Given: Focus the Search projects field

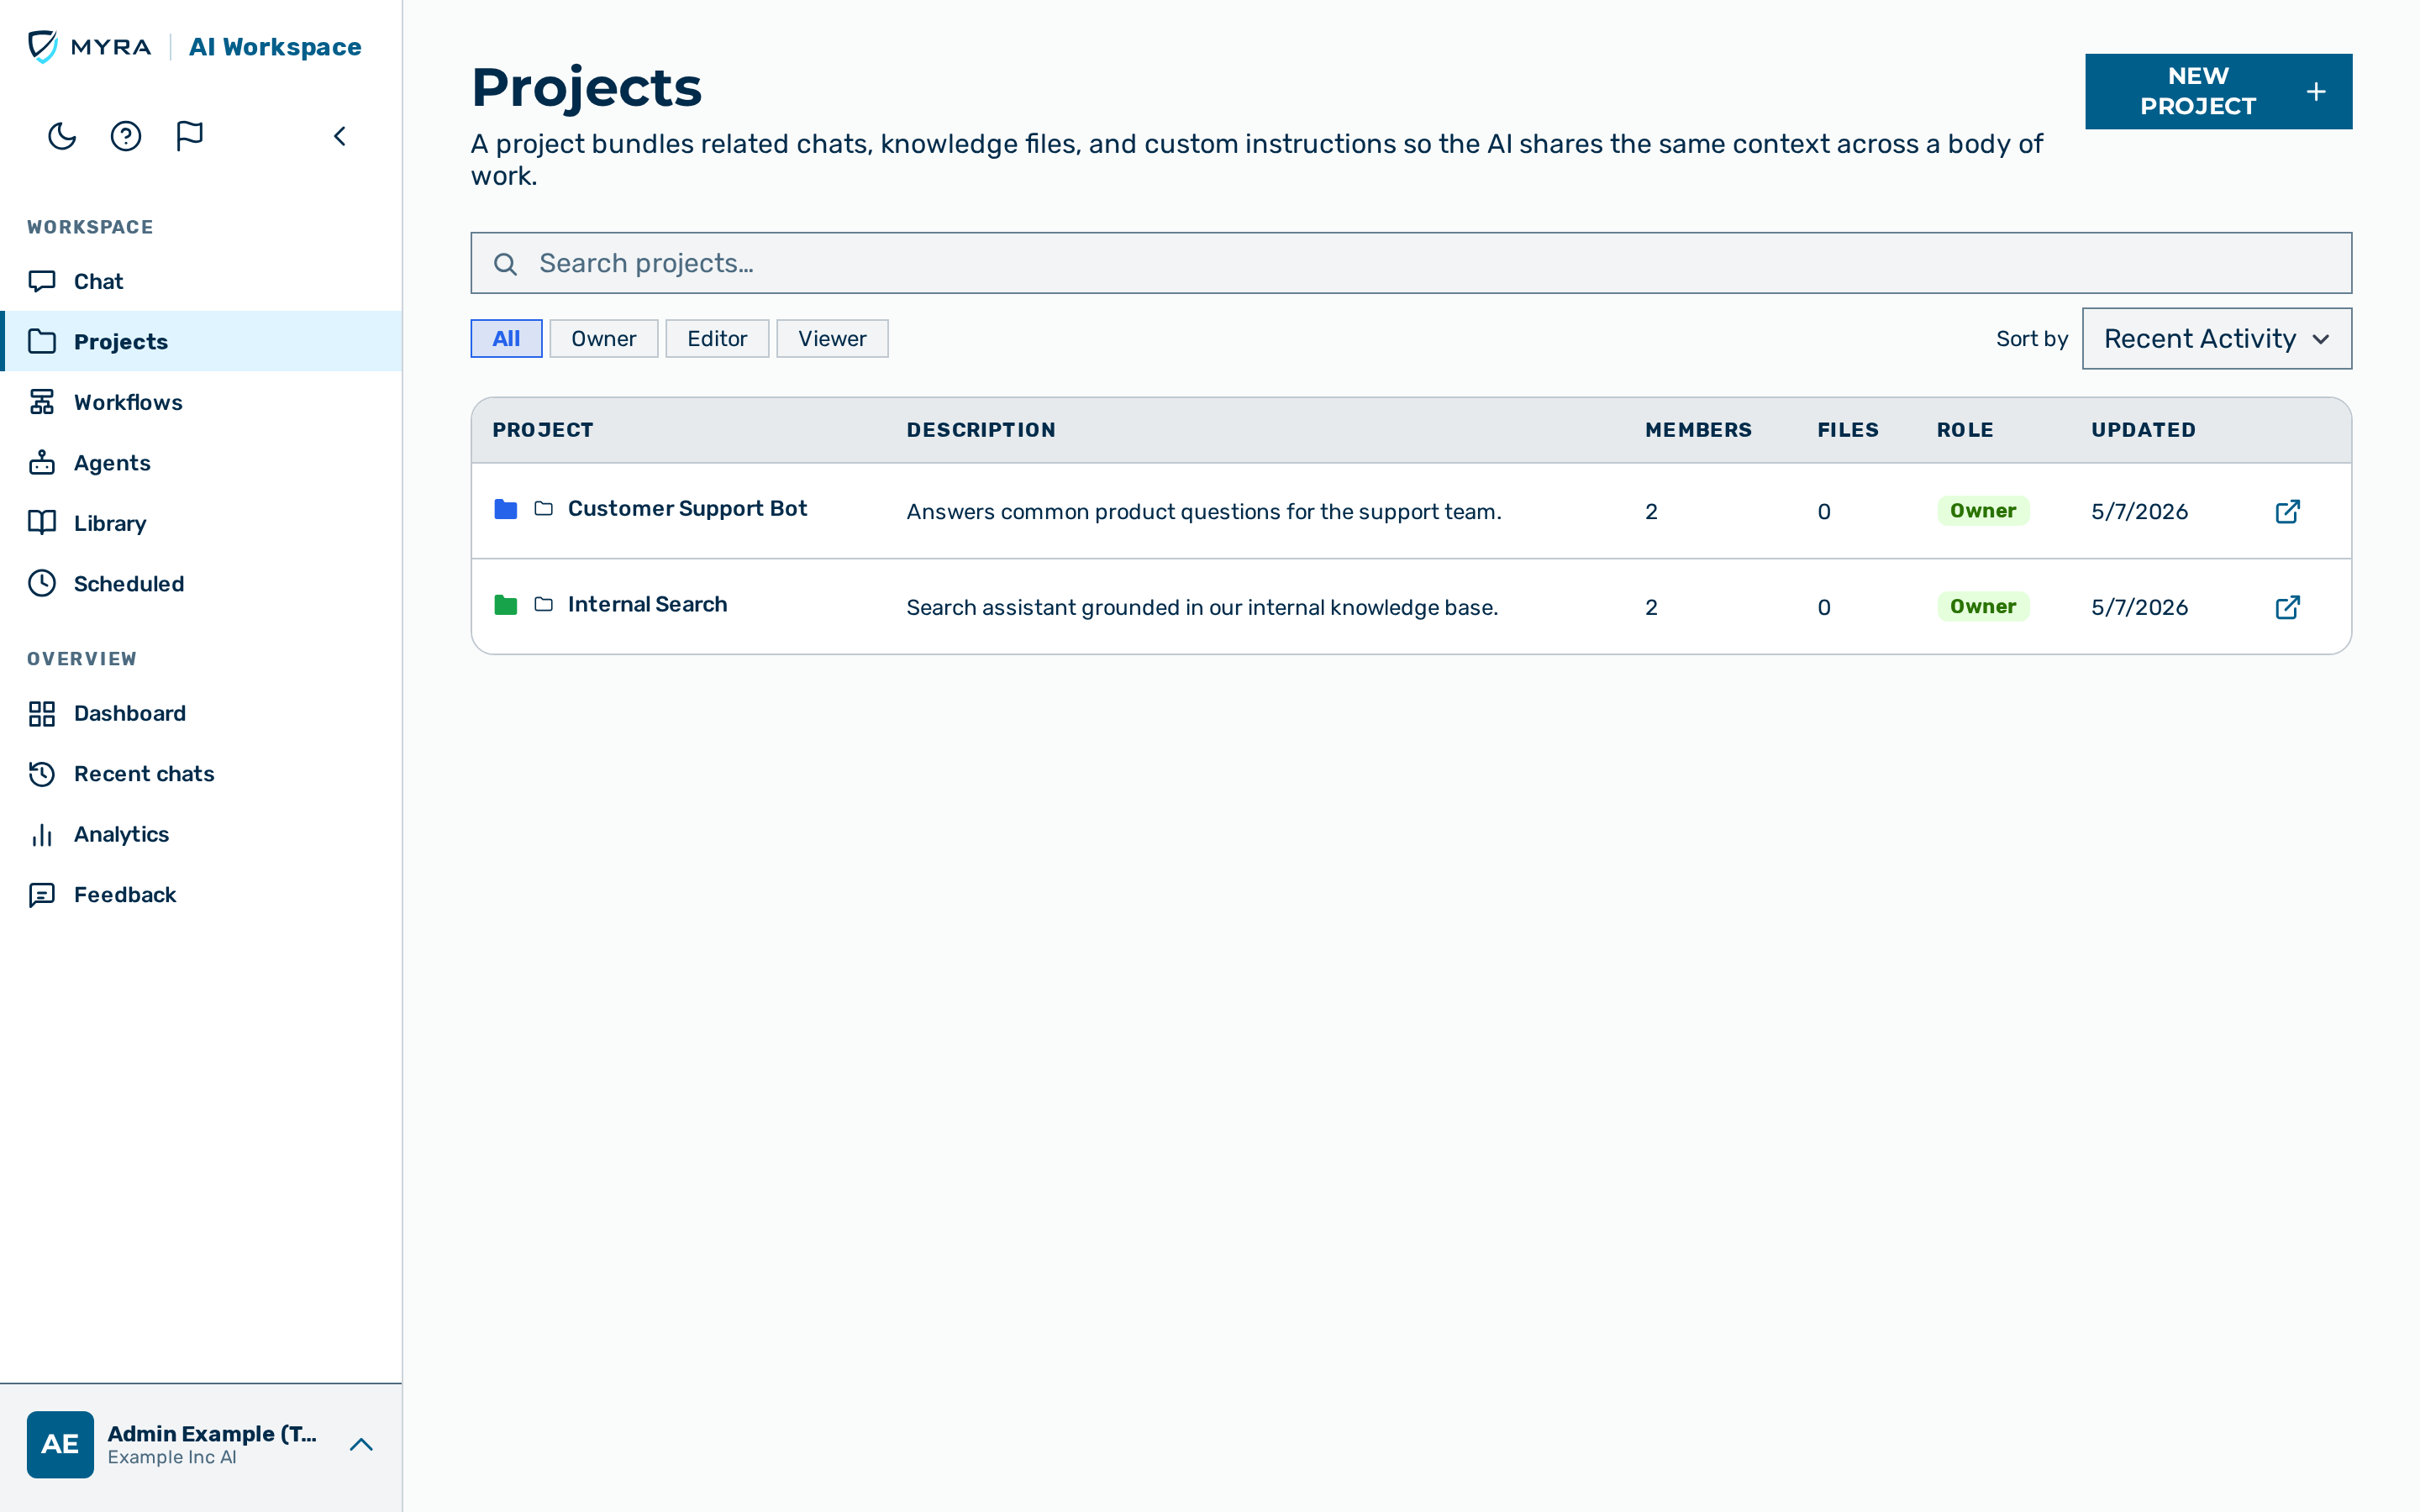Looking at the screenshot, I should [x=1411, y=263].
